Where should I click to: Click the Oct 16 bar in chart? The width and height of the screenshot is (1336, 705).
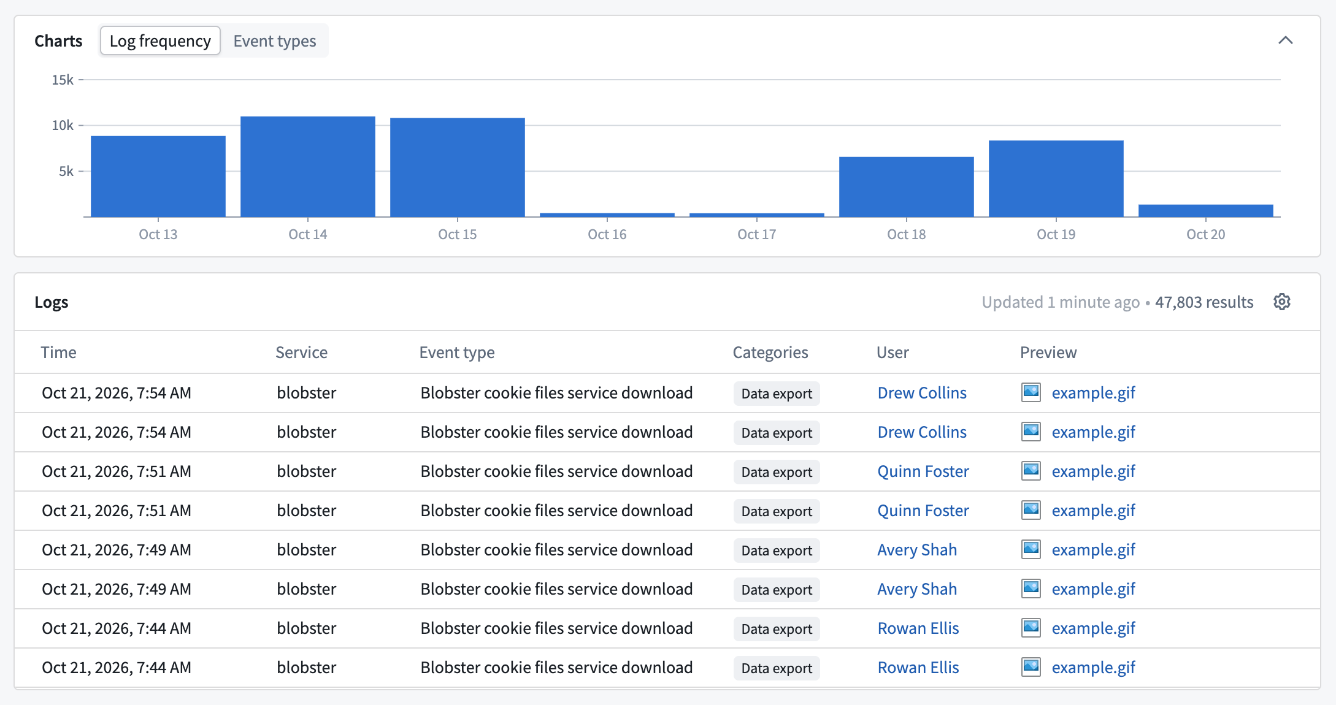[x=607, y=215]
